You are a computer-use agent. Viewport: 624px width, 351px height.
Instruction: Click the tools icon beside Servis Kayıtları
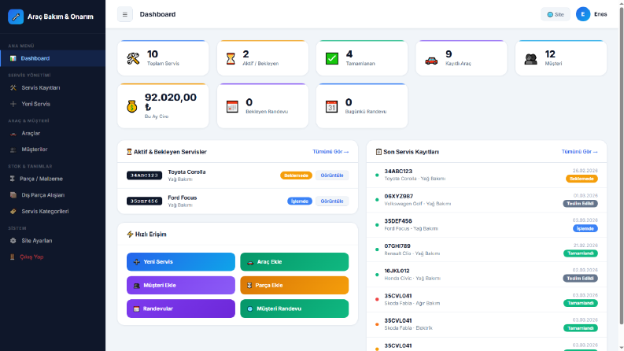coord(13,87)
